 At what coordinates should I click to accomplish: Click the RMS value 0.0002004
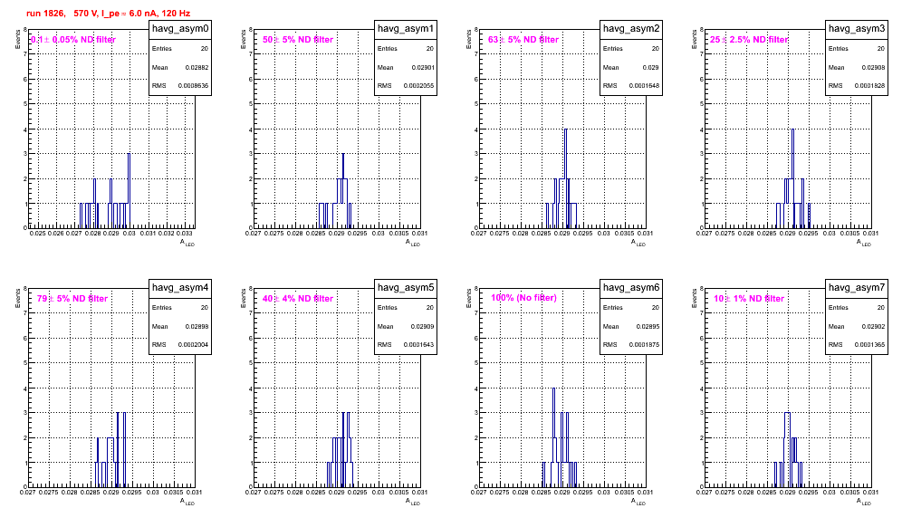pos(193,345)
